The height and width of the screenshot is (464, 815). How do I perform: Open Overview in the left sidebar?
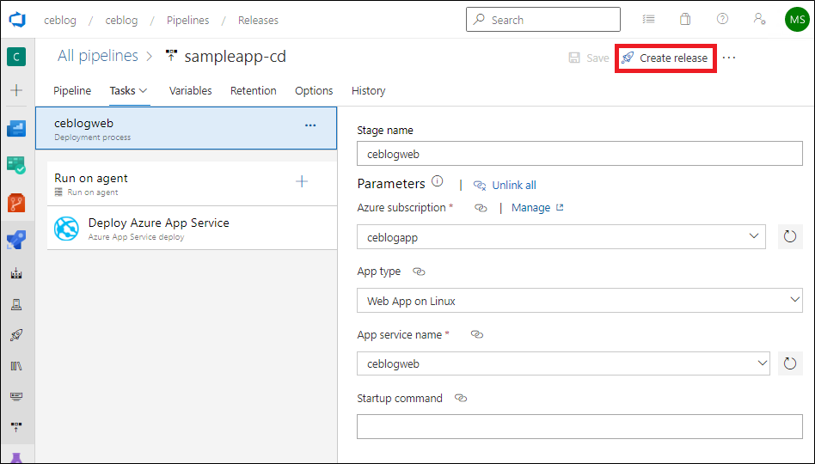16,128
